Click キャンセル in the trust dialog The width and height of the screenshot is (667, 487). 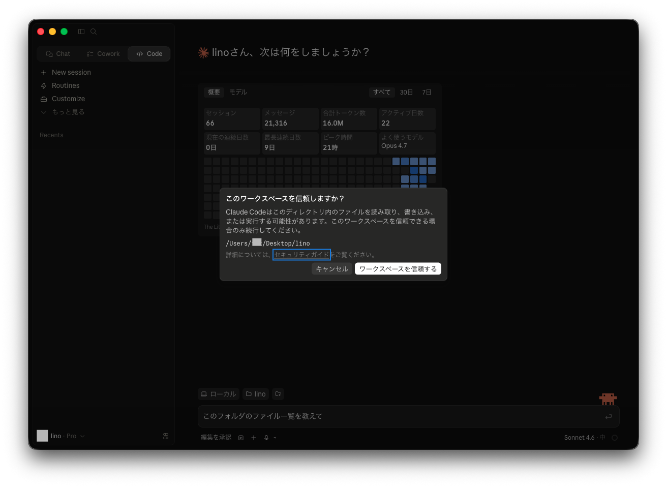coord(332,269)
